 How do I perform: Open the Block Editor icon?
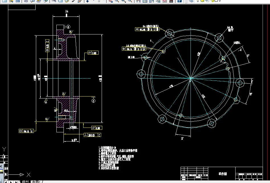[x=80, y=1]
